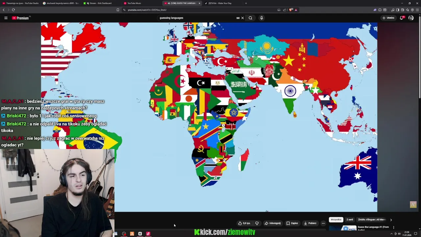Switch to TikTok Make Your Day tab
This screenshot has height=237, width=421.
click(222, 3)
